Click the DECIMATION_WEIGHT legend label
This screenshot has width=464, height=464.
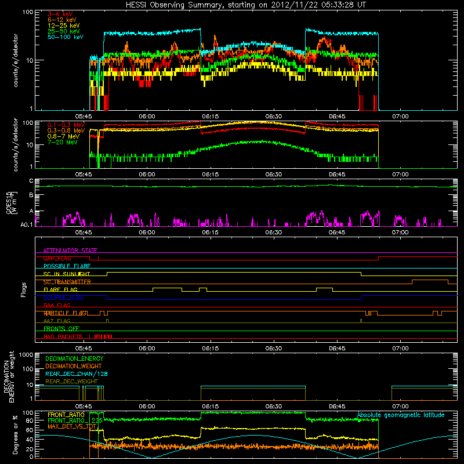click(x=74, y=366)
